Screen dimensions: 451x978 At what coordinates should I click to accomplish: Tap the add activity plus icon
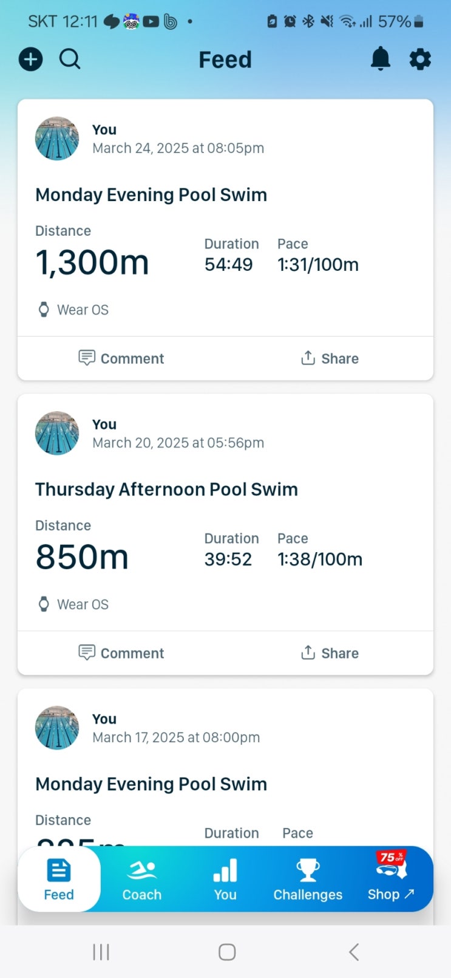click(31, 60)
